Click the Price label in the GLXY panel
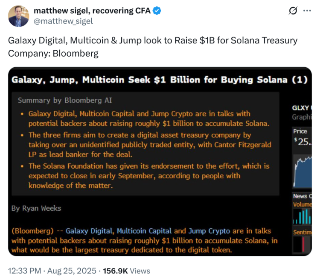The height and width of the screenshot is (278, 320). 300,132
